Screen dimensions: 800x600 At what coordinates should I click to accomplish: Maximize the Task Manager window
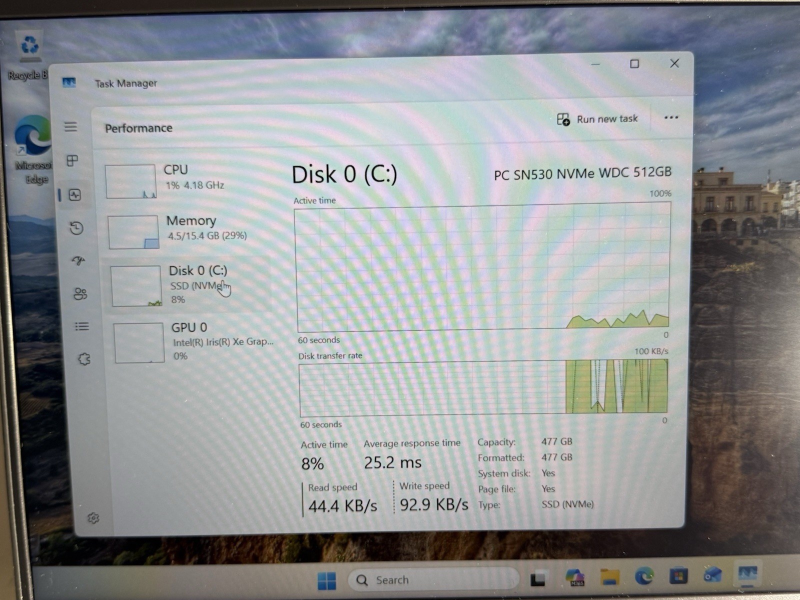coord(634,63)
